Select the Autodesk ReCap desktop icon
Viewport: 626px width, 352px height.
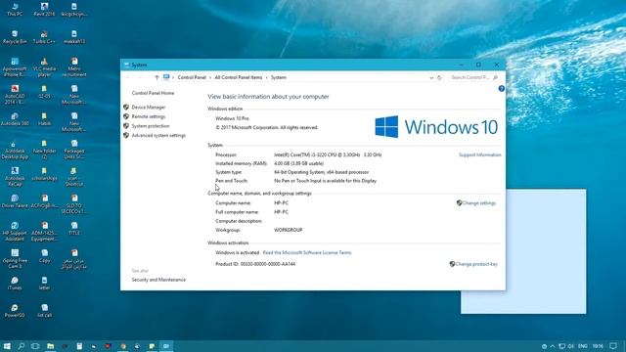pos(15,177)
